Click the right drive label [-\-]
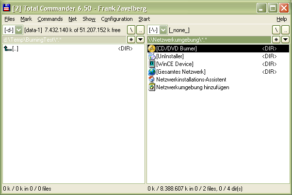Viewport: 292px width, 195px height. point(153,30)
